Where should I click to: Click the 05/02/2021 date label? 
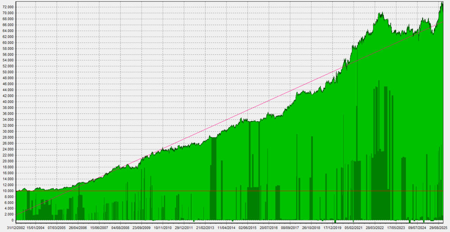tap(354, 228)
